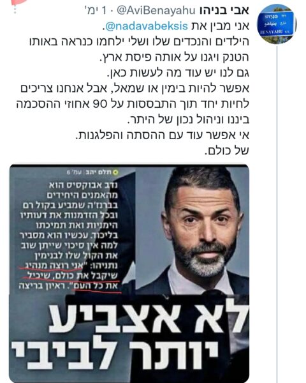
Task: Click the tweet line גם לנו יש עוד מה לעשות כאן
Action: point(178,73)
